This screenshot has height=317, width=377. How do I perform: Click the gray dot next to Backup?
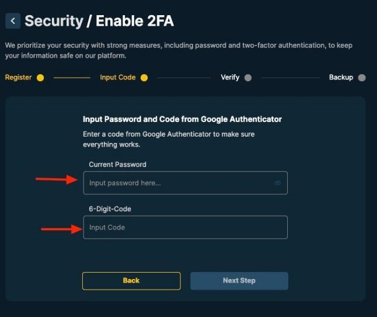click(x=362, y=78)
